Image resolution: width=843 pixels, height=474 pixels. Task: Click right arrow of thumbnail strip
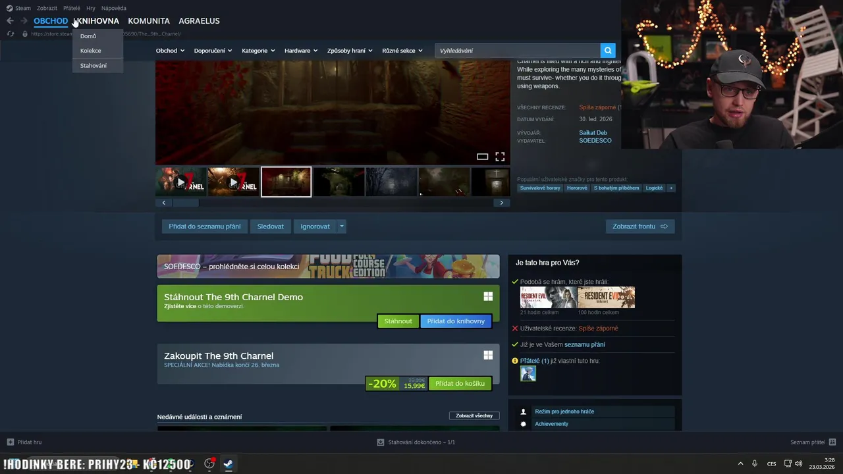(502, 203)
